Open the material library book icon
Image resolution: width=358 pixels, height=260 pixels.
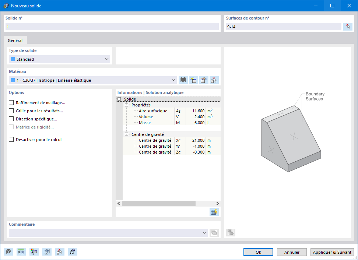pyautogui.click(x=183, y=80)
